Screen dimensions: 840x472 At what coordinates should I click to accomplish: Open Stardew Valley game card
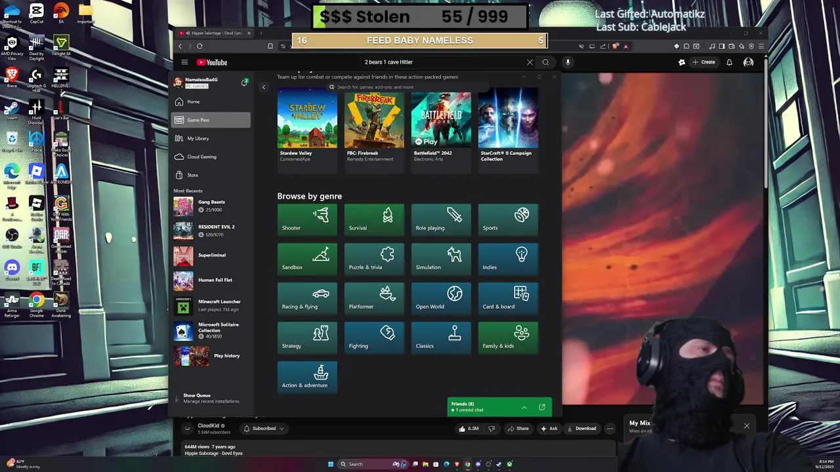pos(307,131)
